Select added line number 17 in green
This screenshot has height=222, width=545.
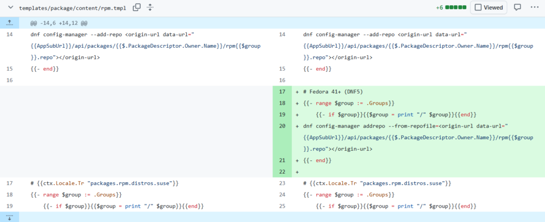click(x=282, y=91)
